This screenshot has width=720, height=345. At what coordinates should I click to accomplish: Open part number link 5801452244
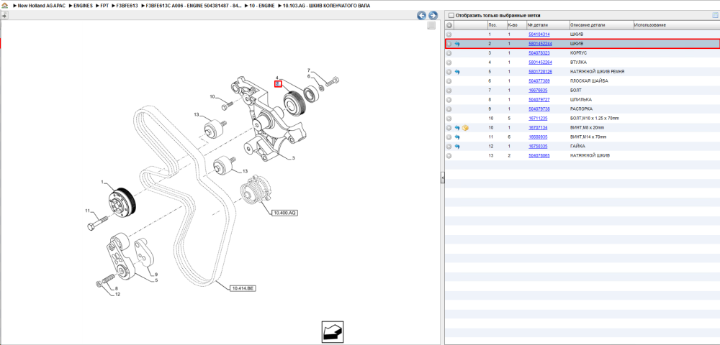pyautogui.click(x=540, y=44)
